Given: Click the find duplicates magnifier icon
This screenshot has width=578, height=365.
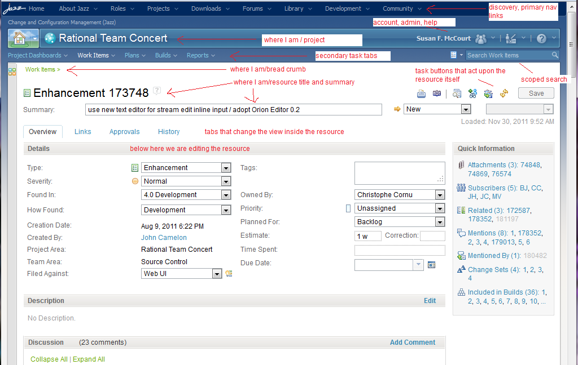Looking at the screenshot, I should tap(457, 94).
